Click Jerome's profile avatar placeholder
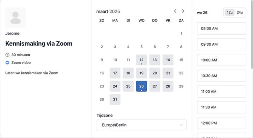The image size is (253, 138). (x=16, y=17)
